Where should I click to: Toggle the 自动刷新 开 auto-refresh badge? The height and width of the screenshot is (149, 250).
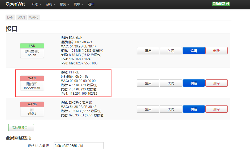(221, 4)
